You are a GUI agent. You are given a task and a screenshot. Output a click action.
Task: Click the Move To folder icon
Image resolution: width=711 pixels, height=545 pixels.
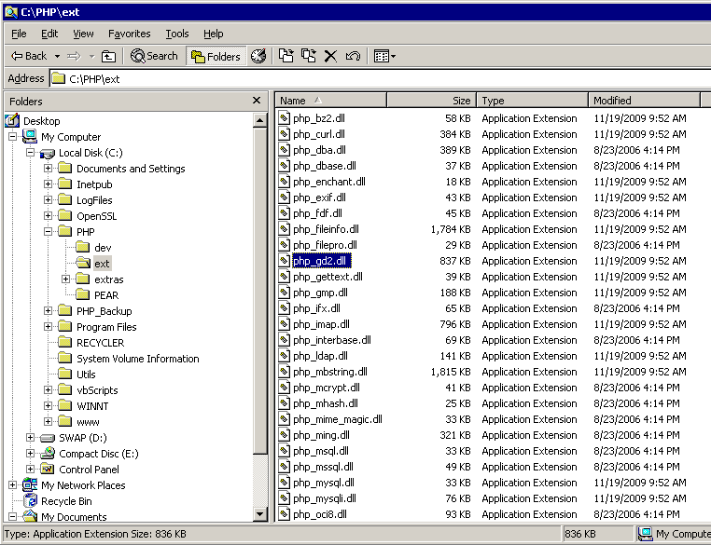[x=286, y=57]
